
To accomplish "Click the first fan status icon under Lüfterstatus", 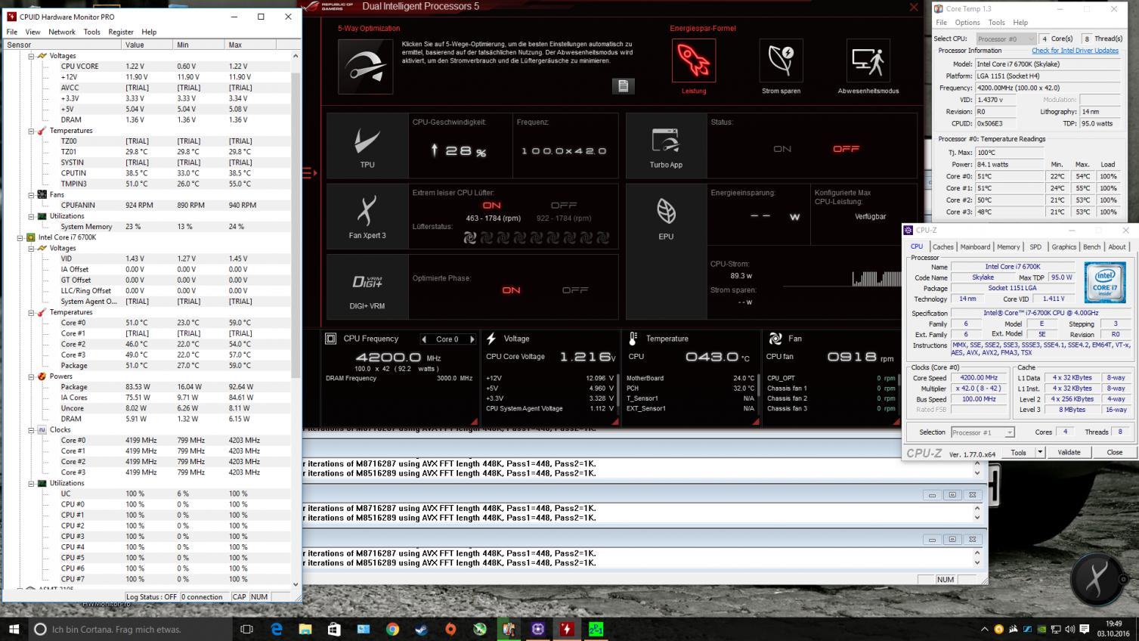I will point(469,238).
